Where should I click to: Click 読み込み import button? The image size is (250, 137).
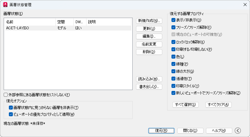point(149,79)
